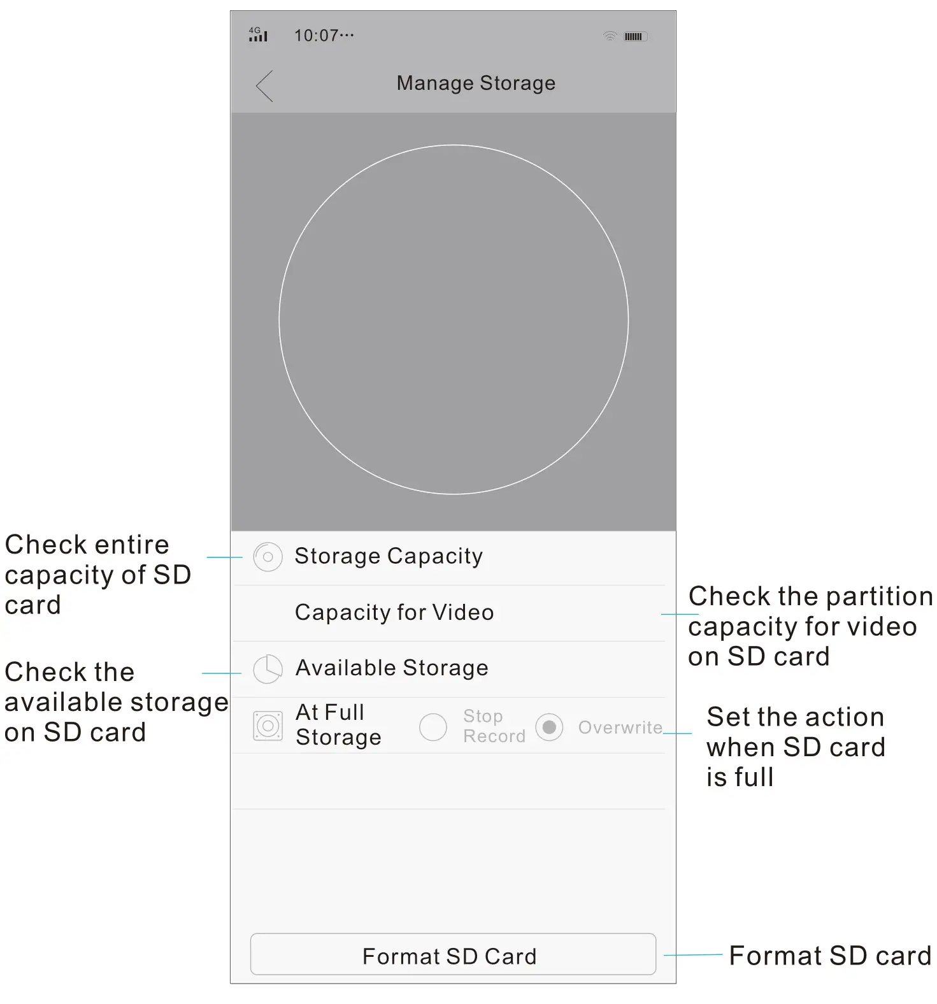937x1004 pixels.
Task: Tap the Wi-Fi status icon
Action: tap(610, 36)
